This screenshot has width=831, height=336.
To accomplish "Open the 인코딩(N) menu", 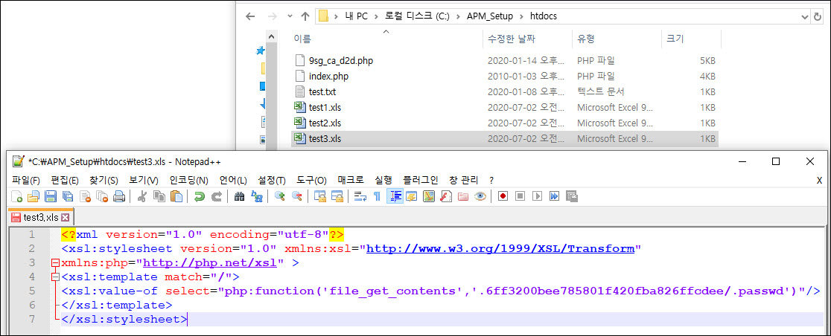I will (188, 180).
